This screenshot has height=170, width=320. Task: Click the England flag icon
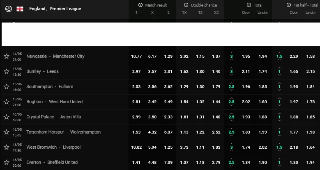19,9
